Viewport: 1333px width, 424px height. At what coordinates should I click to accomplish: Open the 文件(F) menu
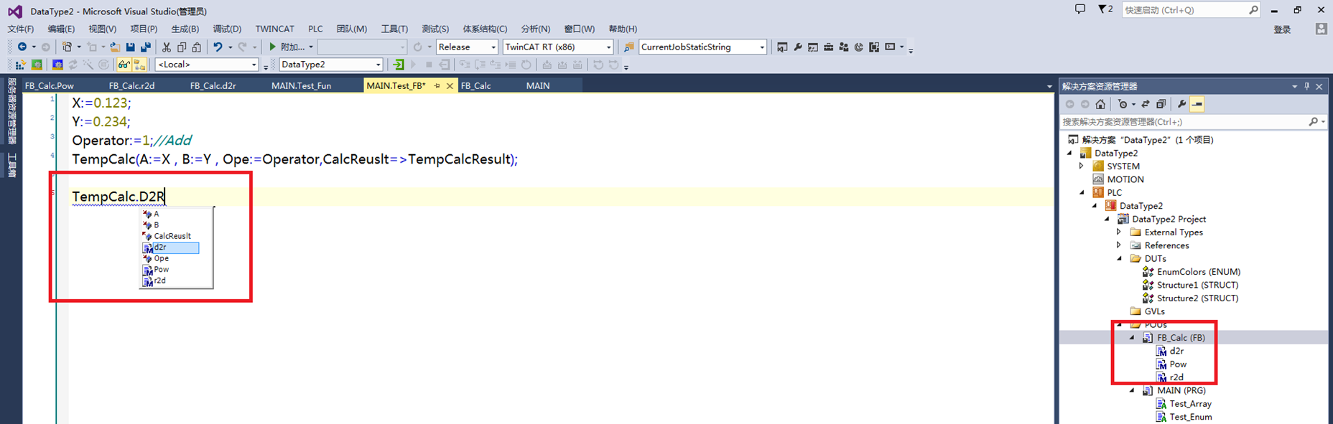(x=21, y=29)
